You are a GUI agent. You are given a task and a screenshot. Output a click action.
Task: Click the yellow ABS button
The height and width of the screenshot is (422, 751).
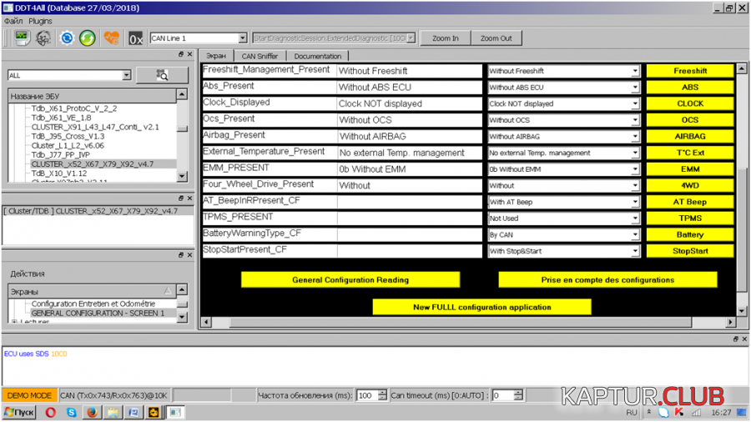coord(690,88)
